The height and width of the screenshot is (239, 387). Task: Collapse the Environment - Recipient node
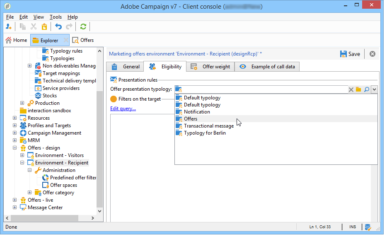pos(22,163)
